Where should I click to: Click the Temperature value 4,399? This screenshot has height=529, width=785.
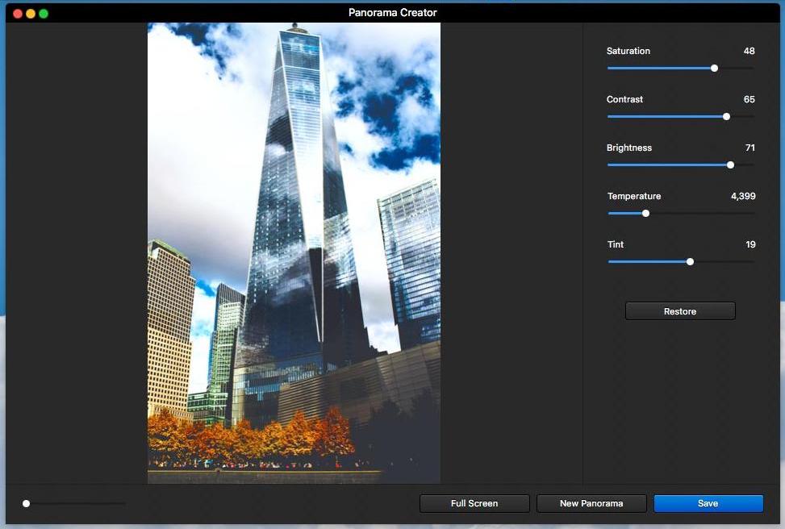743,196
